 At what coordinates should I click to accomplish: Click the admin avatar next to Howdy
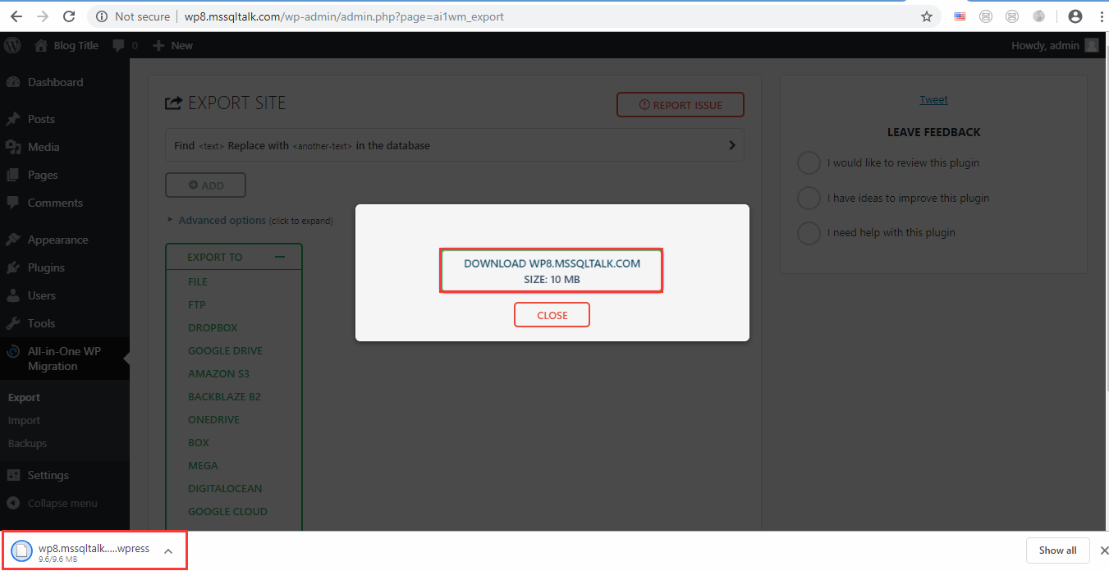[1091, 45]
